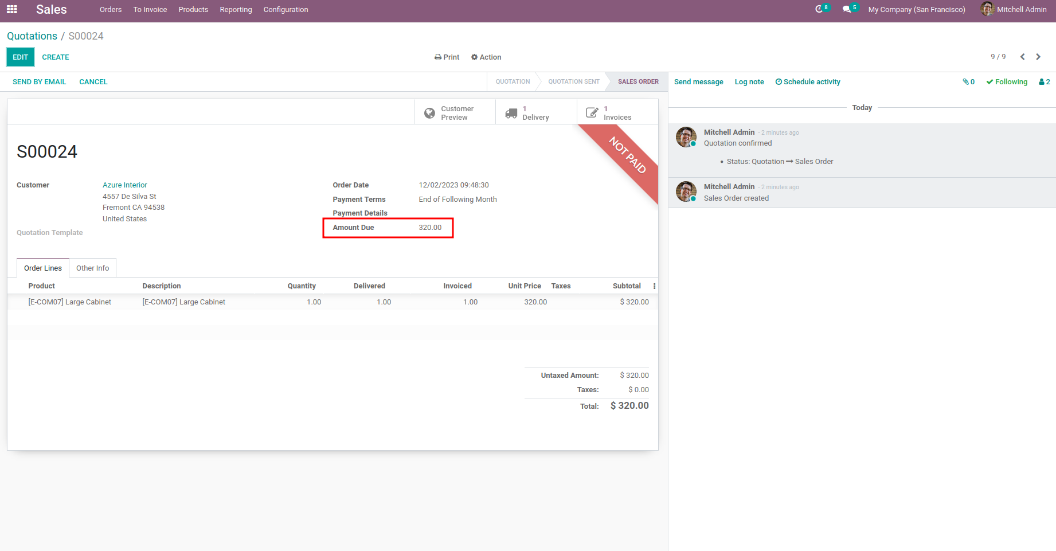Open the conversations chat icon
Viewport: 1056px width, 551px height.
coord(847,9)
